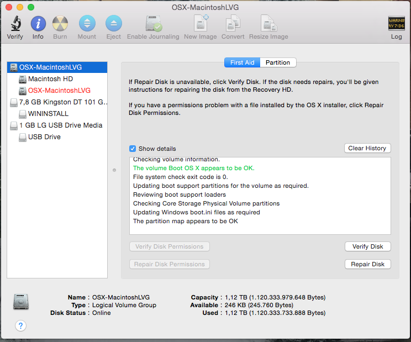Click the Name value OSX-MacintoshLVG
The height and width of the screenshot is (342, 411).
point(121,297)
